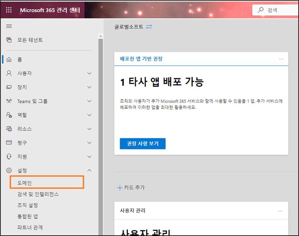Click the 지원 label in navigation
299x236 pixels.
(22, 157)
